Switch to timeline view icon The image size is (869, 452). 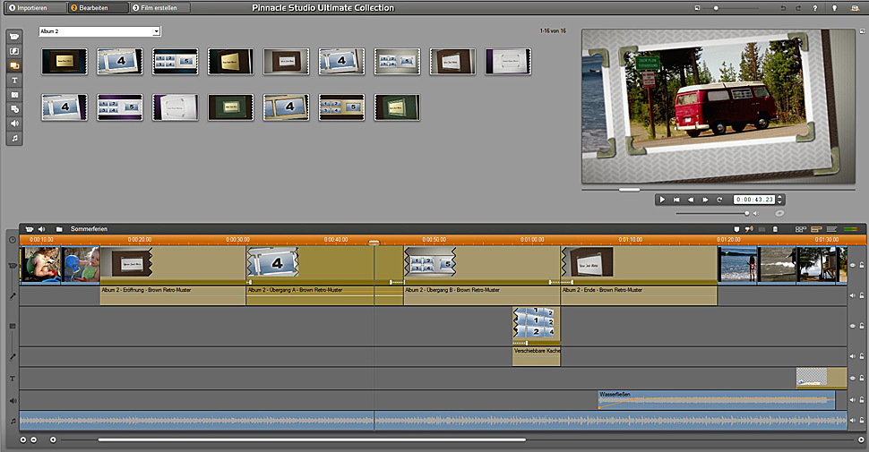816,229
